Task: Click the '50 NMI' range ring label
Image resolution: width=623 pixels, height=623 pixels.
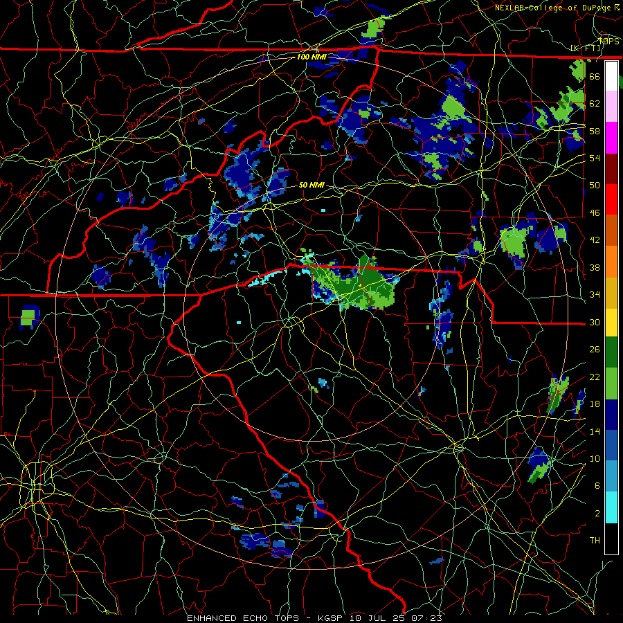Action: [312, 186]
